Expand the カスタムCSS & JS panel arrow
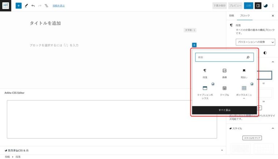Viewport: 278px width, 159px height. tap(222, 150)
